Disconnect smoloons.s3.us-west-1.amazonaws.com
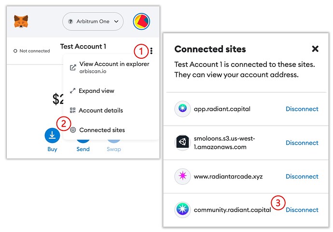Image resolution: width=333 pixels, height=232 pixels. [x=302, y=143]
